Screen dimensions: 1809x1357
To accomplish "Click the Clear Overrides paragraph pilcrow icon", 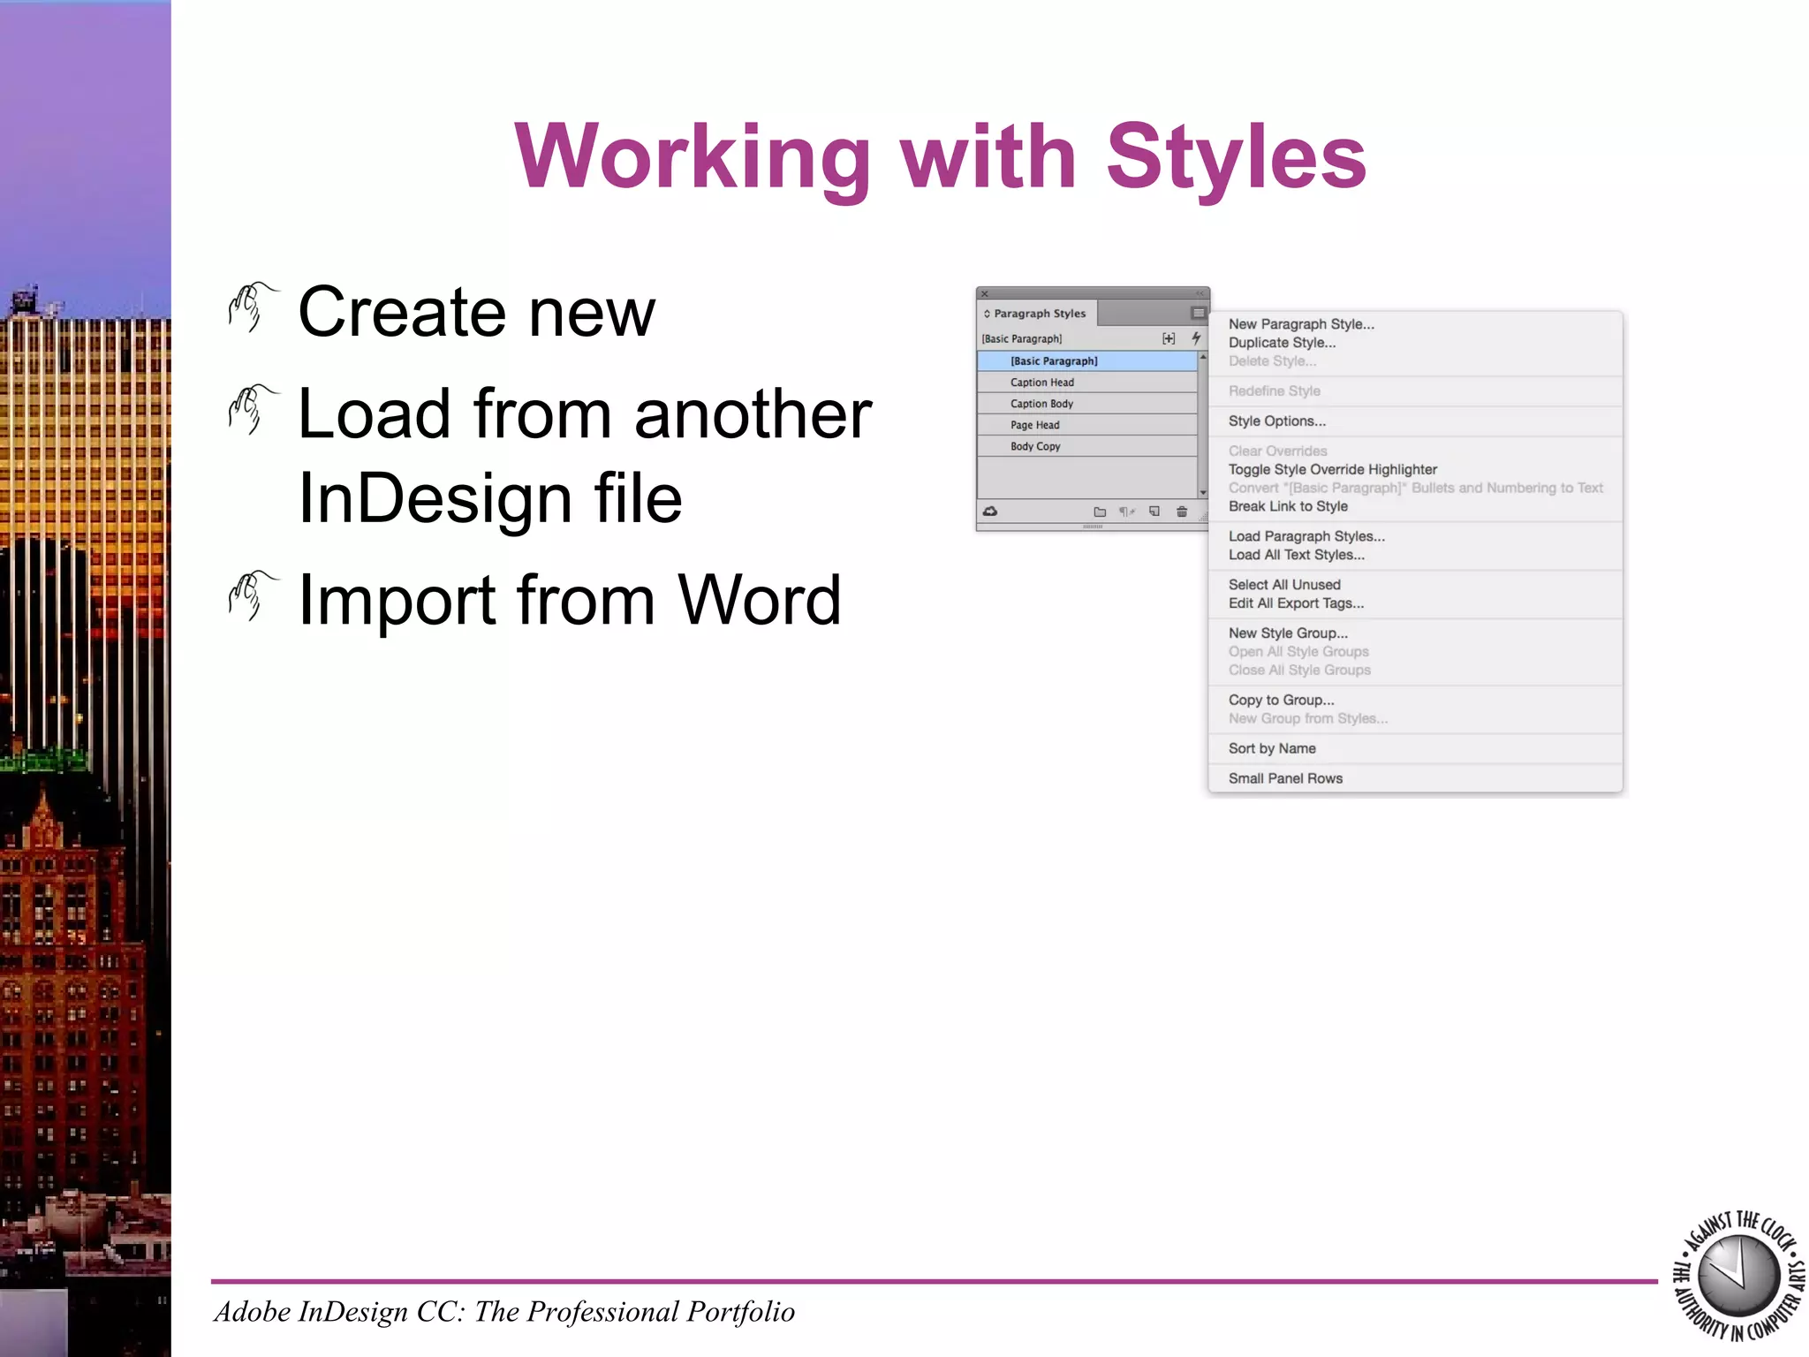I will 1126,512.
